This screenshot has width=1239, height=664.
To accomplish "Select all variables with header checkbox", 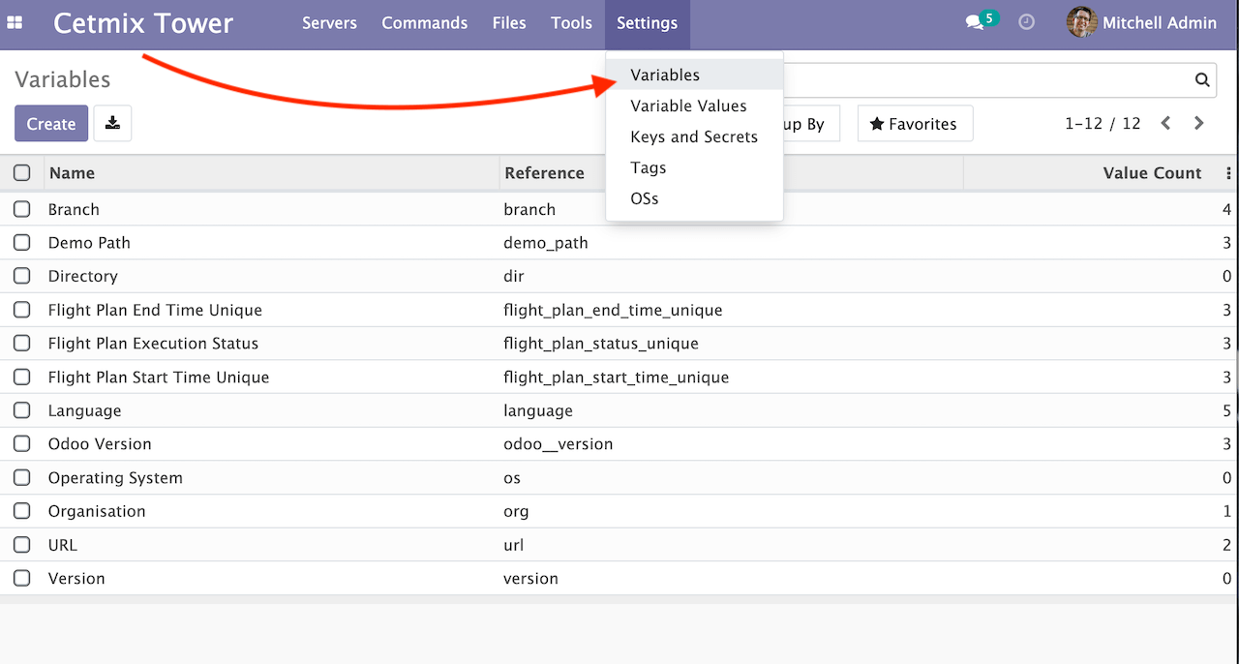I will pyautogui.click(x=21, y=172).
